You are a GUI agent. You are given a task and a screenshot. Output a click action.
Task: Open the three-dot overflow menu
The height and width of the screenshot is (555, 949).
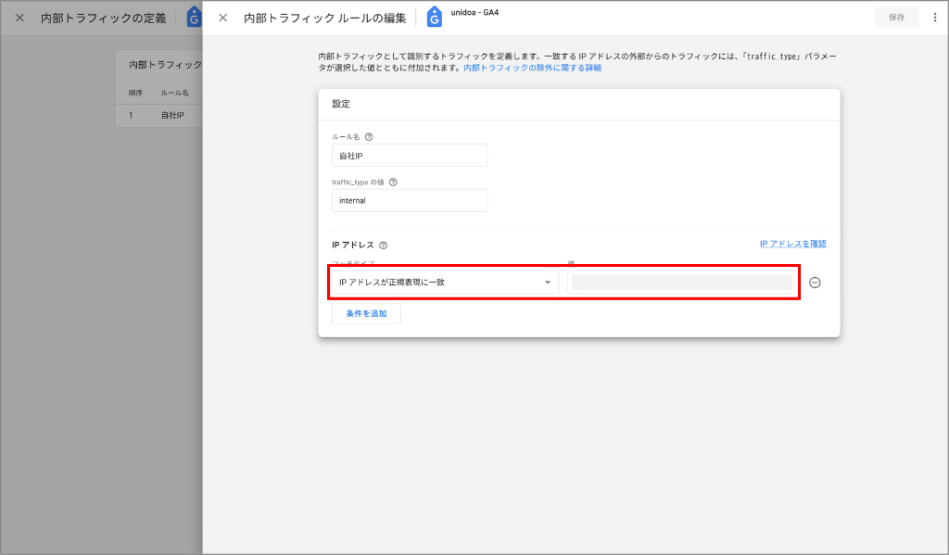[x=936, y=16]
